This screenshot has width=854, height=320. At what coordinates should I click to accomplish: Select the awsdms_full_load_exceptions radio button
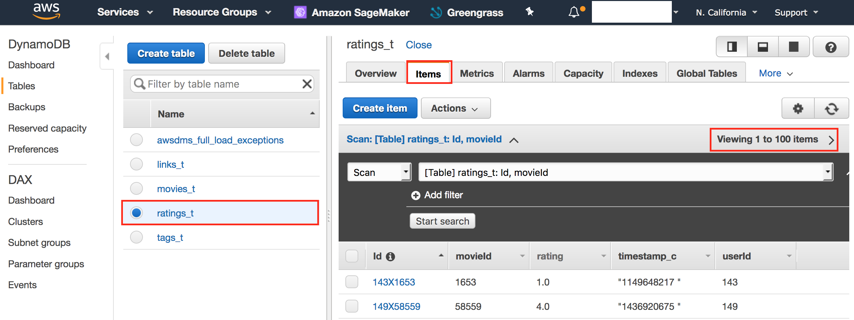pos(136,140)
